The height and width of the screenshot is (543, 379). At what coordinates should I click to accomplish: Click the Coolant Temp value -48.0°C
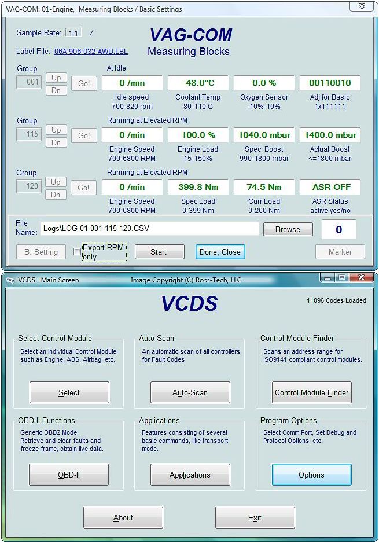point(198,83)
